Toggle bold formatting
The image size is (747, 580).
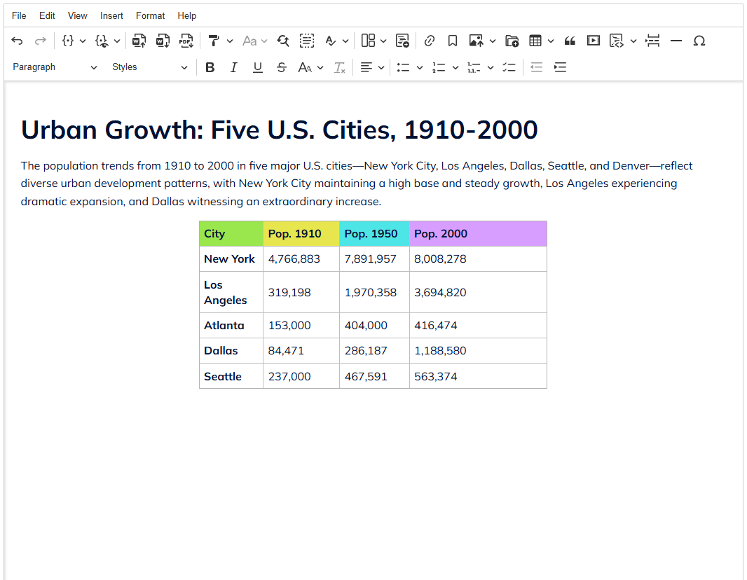pyautogui.click(x=210, y=67)
